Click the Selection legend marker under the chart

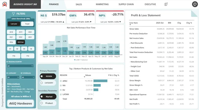[81, 60]
